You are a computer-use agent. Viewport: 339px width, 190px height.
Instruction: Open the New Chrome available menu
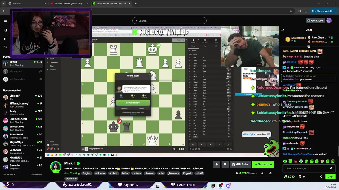coord(324,11)
